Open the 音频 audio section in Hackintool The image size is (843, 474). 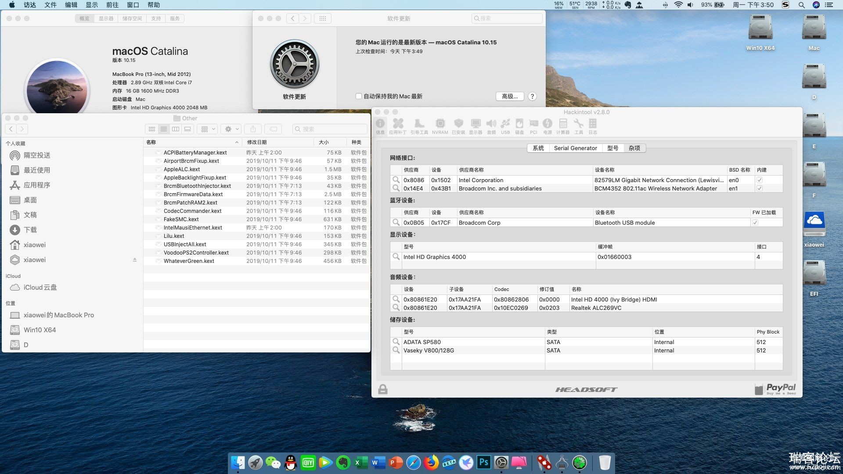(491, 126)
